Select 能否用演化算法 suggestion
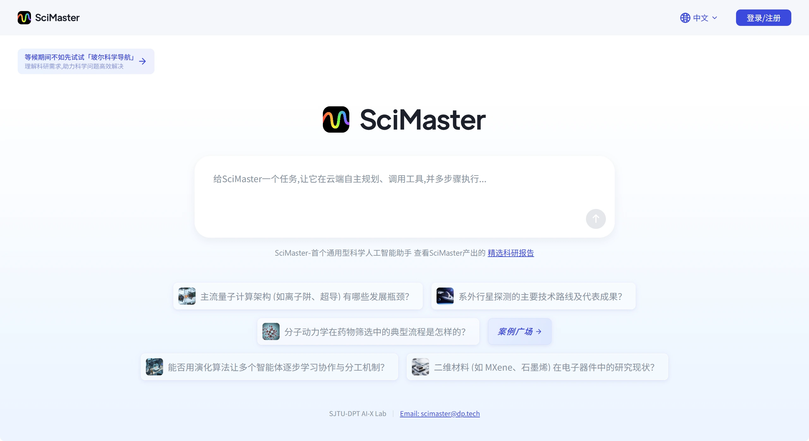 tap(269, 367)
